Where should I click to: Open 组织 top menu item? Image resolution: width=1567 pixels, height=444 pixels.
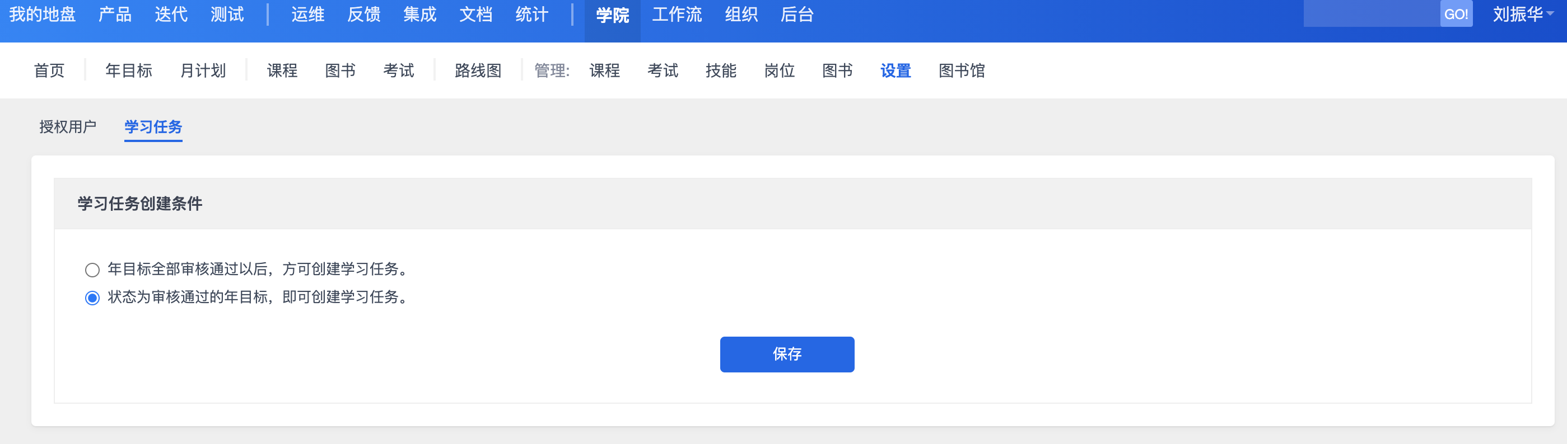tap(741, 15)
